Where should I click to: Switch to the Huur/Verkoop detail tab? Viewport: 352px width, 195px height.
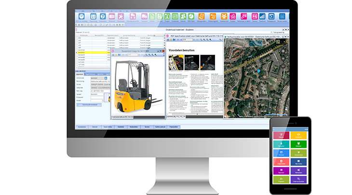pos(90,74)
